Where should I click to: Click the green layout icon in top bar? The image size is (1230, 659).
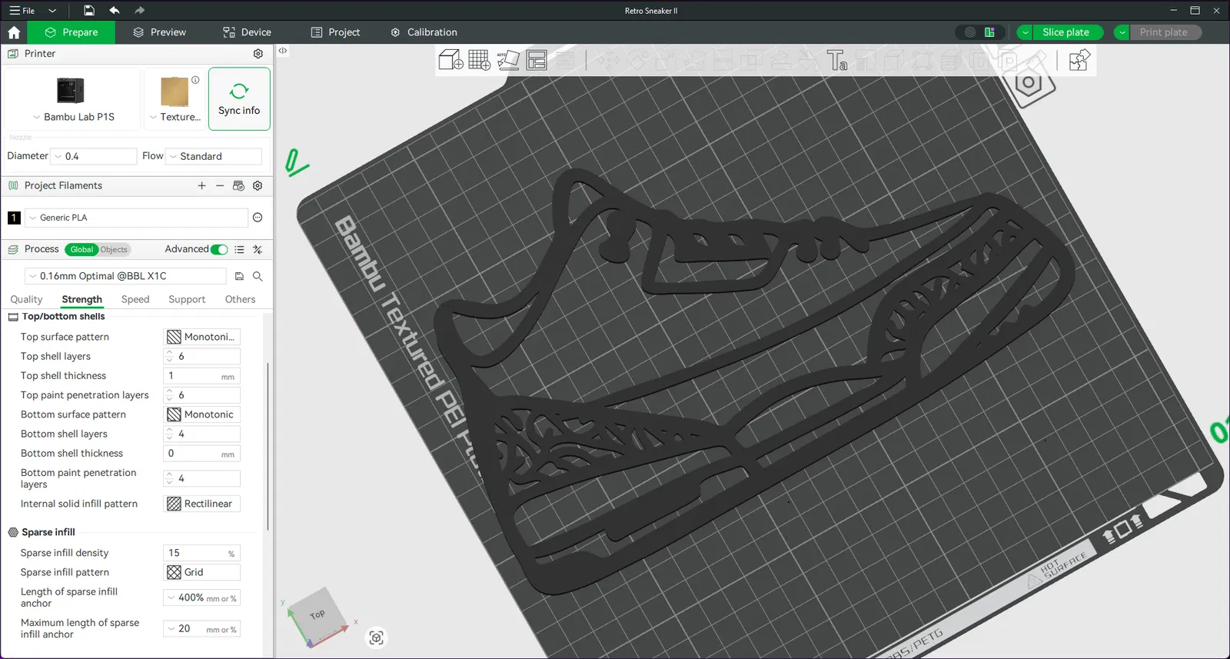coord(990,32)
